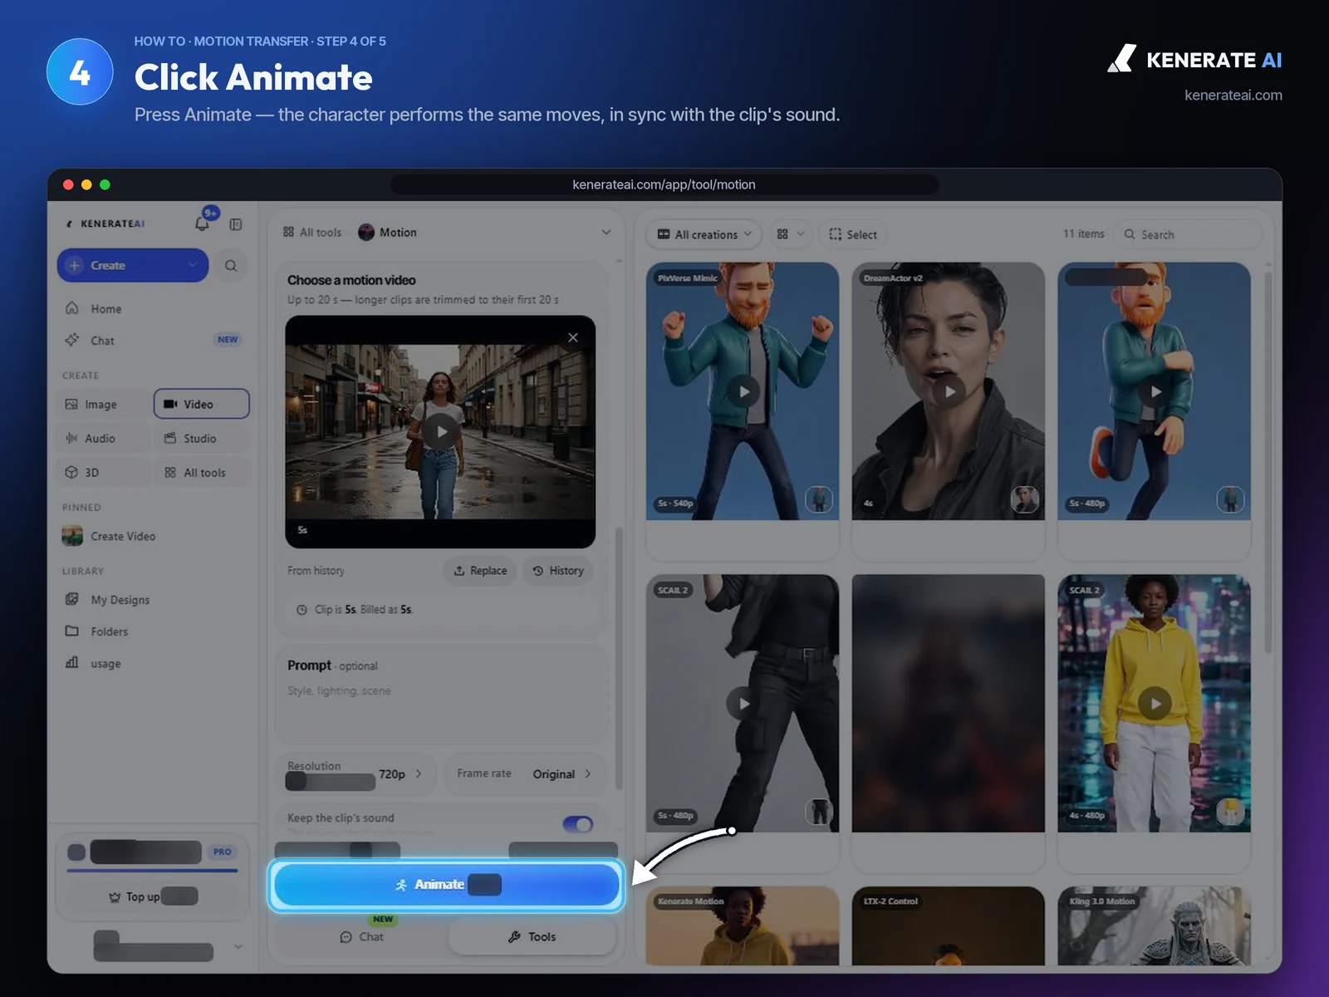This screenshot has width=1329, height=997.
Task: Open All tools in sidebar grid
Action: point(201,473)
